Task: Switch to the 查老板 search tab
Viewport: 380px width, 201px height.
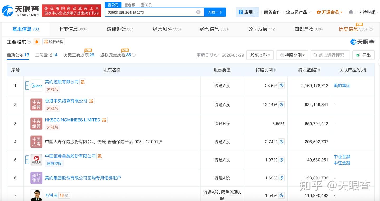Action: pyautogui.click(x=130, y=5)
